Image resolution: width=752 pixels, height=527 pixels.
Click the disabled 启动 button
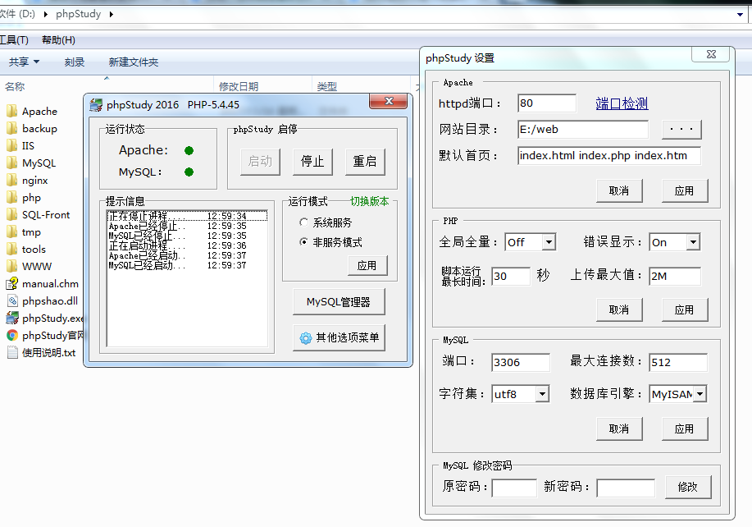(260, 161)
